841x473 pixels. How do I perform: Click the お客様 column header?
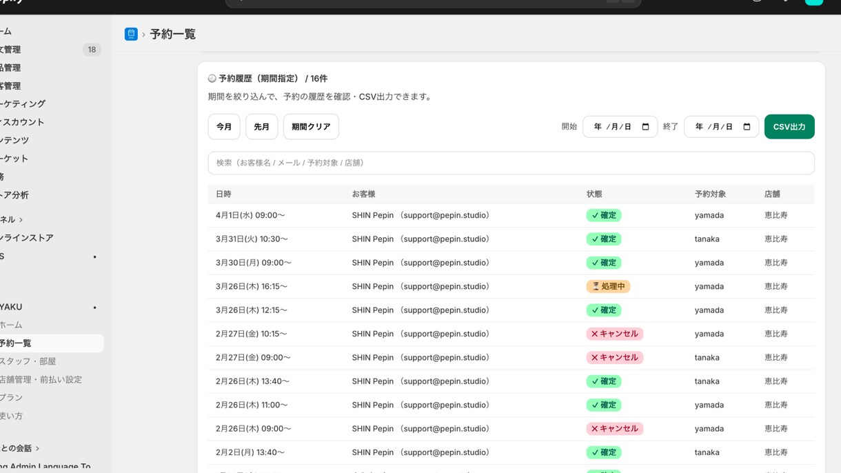click(x=363, y=194)
